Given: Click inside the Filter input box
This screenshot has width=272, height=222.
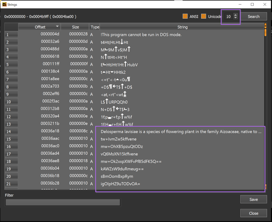Looking at the screenshot, I should click(x=63, y=202).
